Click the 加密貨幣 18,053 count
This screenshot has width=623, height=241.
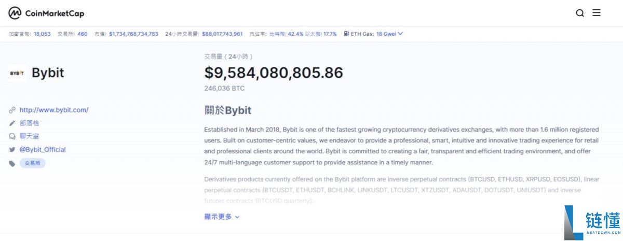(42, 34)
